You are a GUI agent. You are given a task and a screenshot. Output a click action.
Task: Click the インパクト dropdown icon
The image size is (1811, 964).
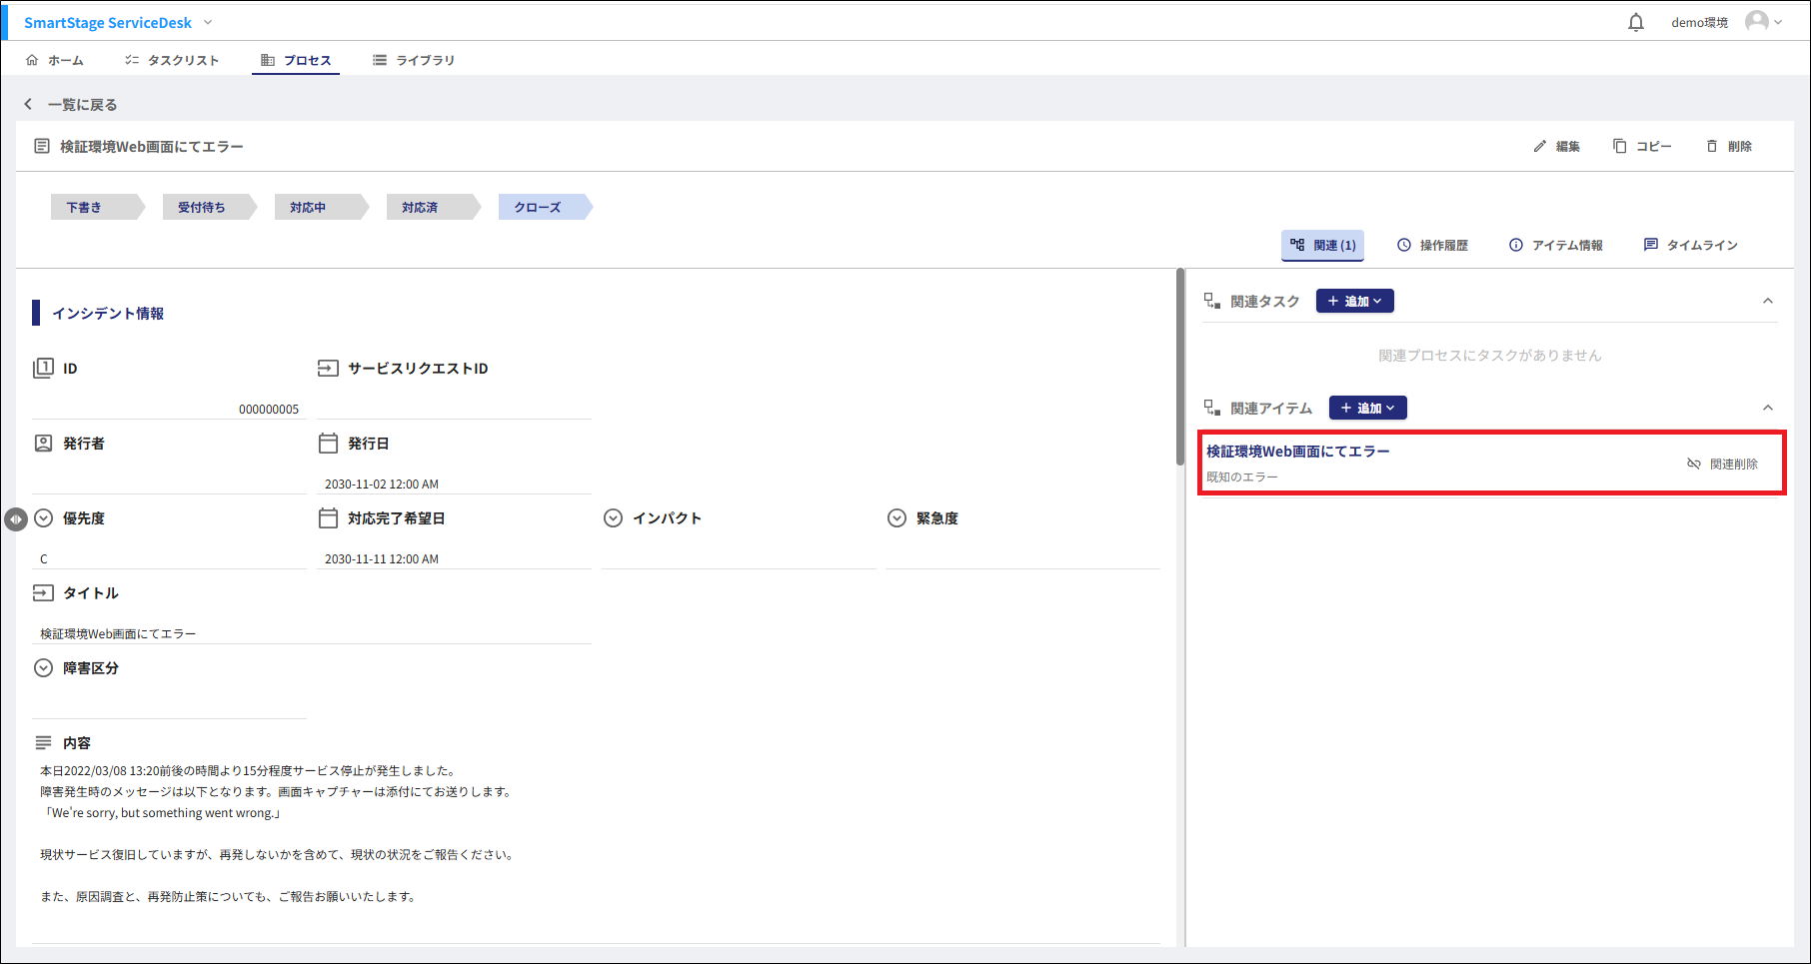613,517
